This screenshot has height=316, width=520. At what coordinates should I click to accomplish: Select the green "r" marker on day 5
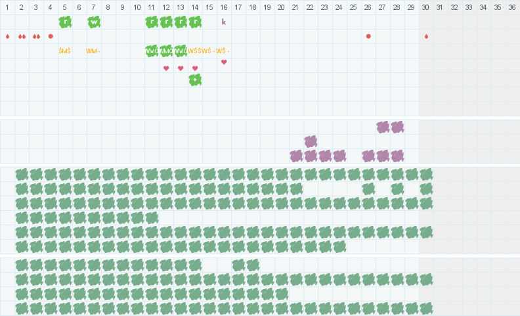click(x=65, y=22)
